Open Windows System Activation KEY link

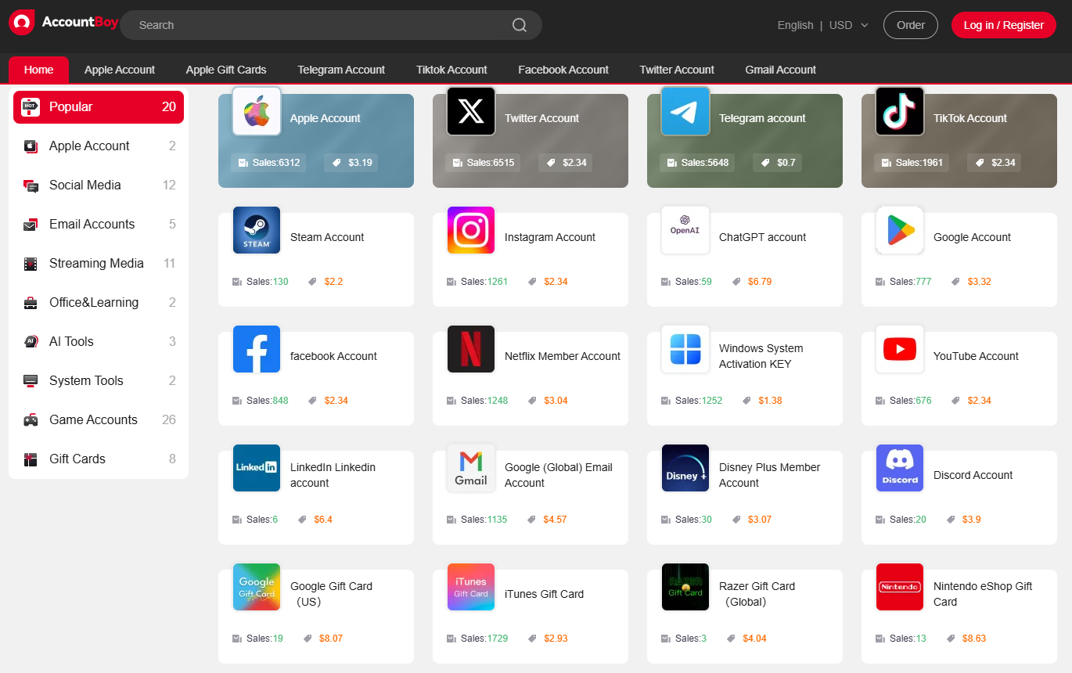coord(761,356)
